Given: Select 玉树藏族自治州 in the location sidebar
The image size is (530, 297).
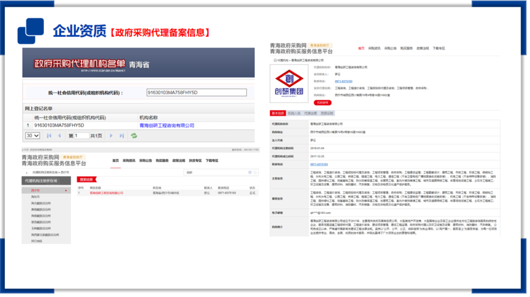Looking at the screenshot, I should [41, 229].
